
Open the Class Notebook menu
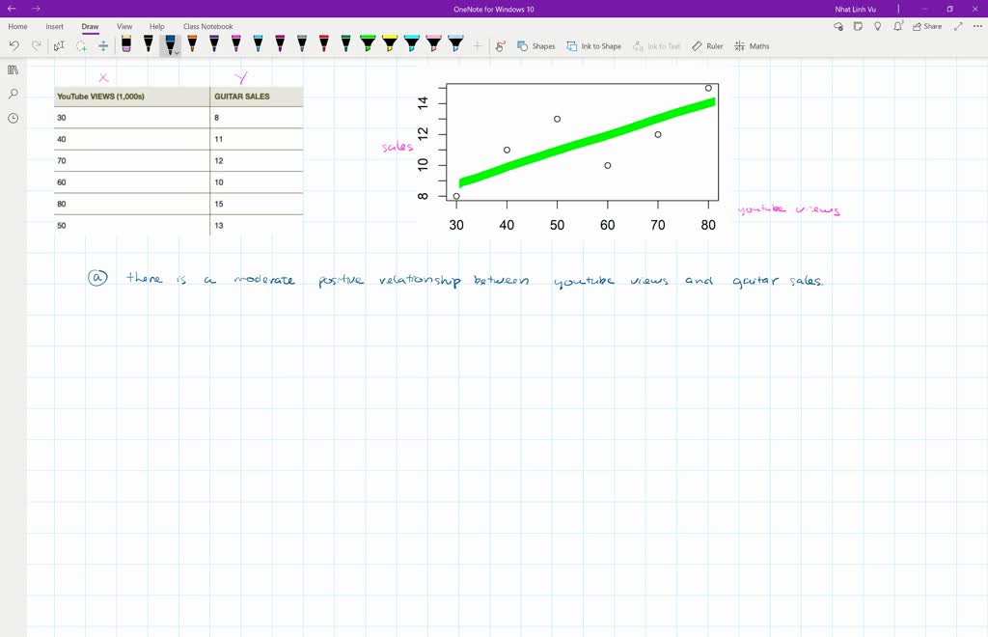(206, 26)
